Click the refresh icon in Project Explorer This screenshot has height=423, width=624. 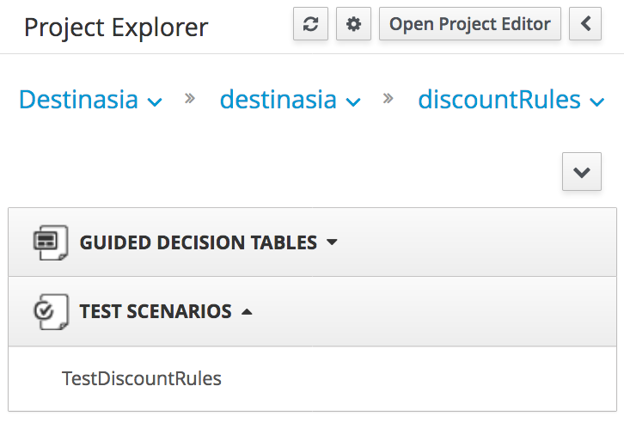click(x=310, y=24)
